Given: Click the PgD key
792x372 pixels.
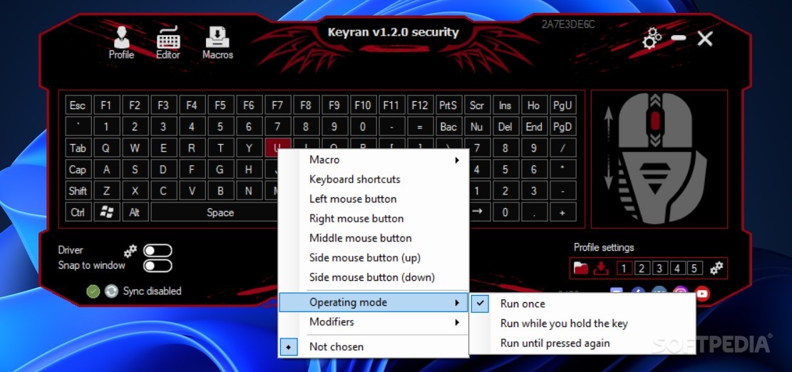Looking at the screenshot, I should 562,127.
